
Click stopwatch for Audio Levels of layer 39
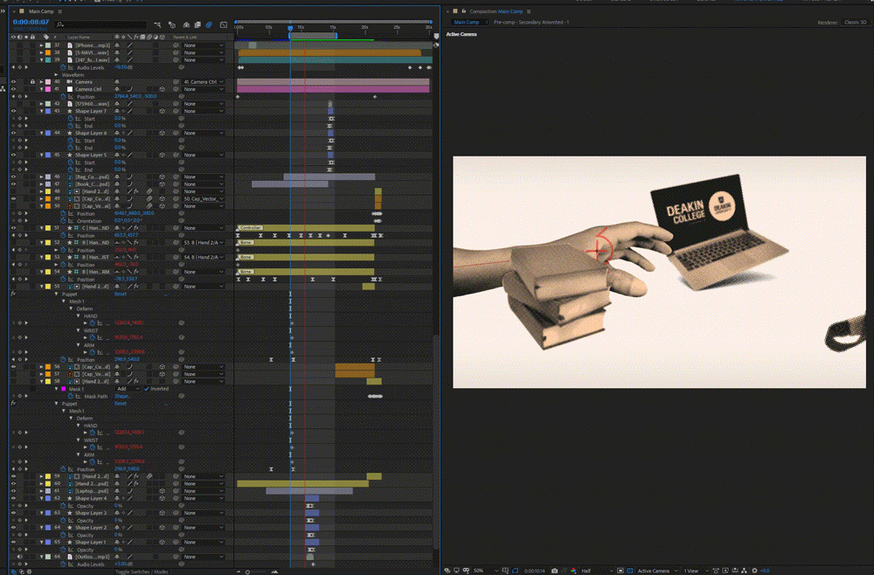pos(63,67)
